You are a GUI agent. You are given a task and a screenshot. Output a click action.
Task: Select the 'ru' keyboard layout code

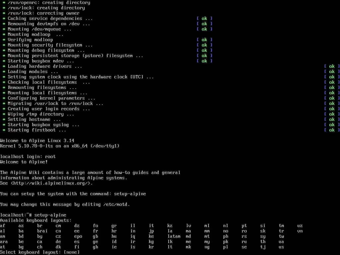click(244, 242)
